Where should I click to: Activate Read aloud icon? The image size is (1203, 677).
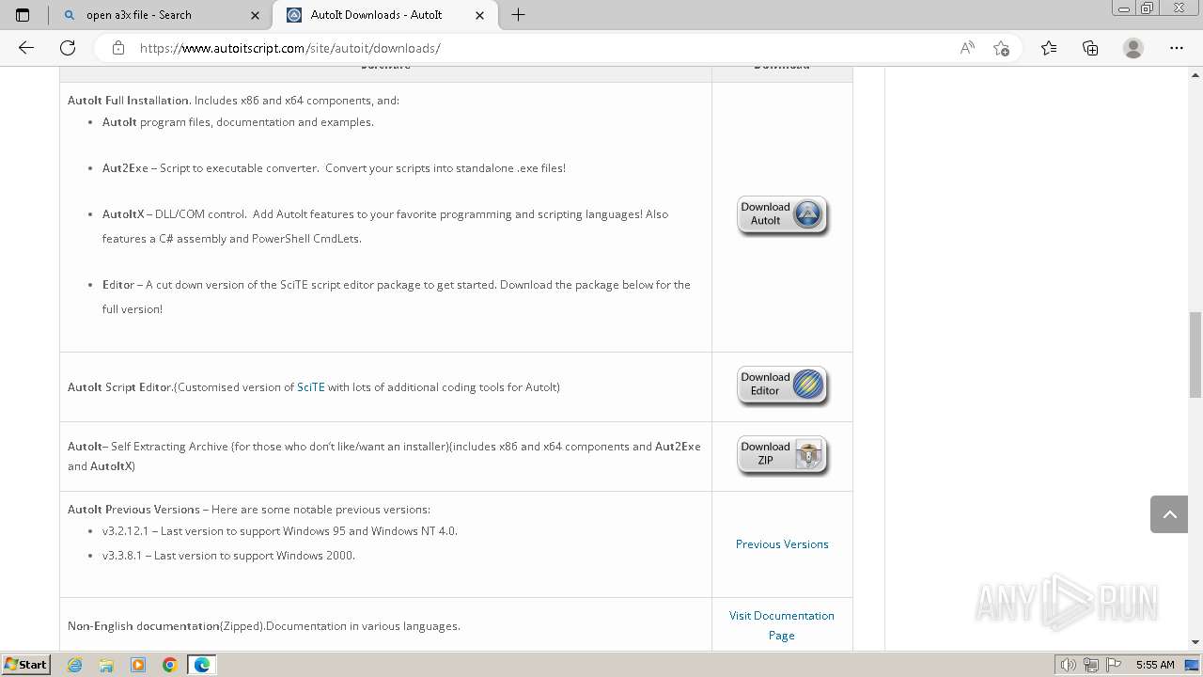coord(967,48)
